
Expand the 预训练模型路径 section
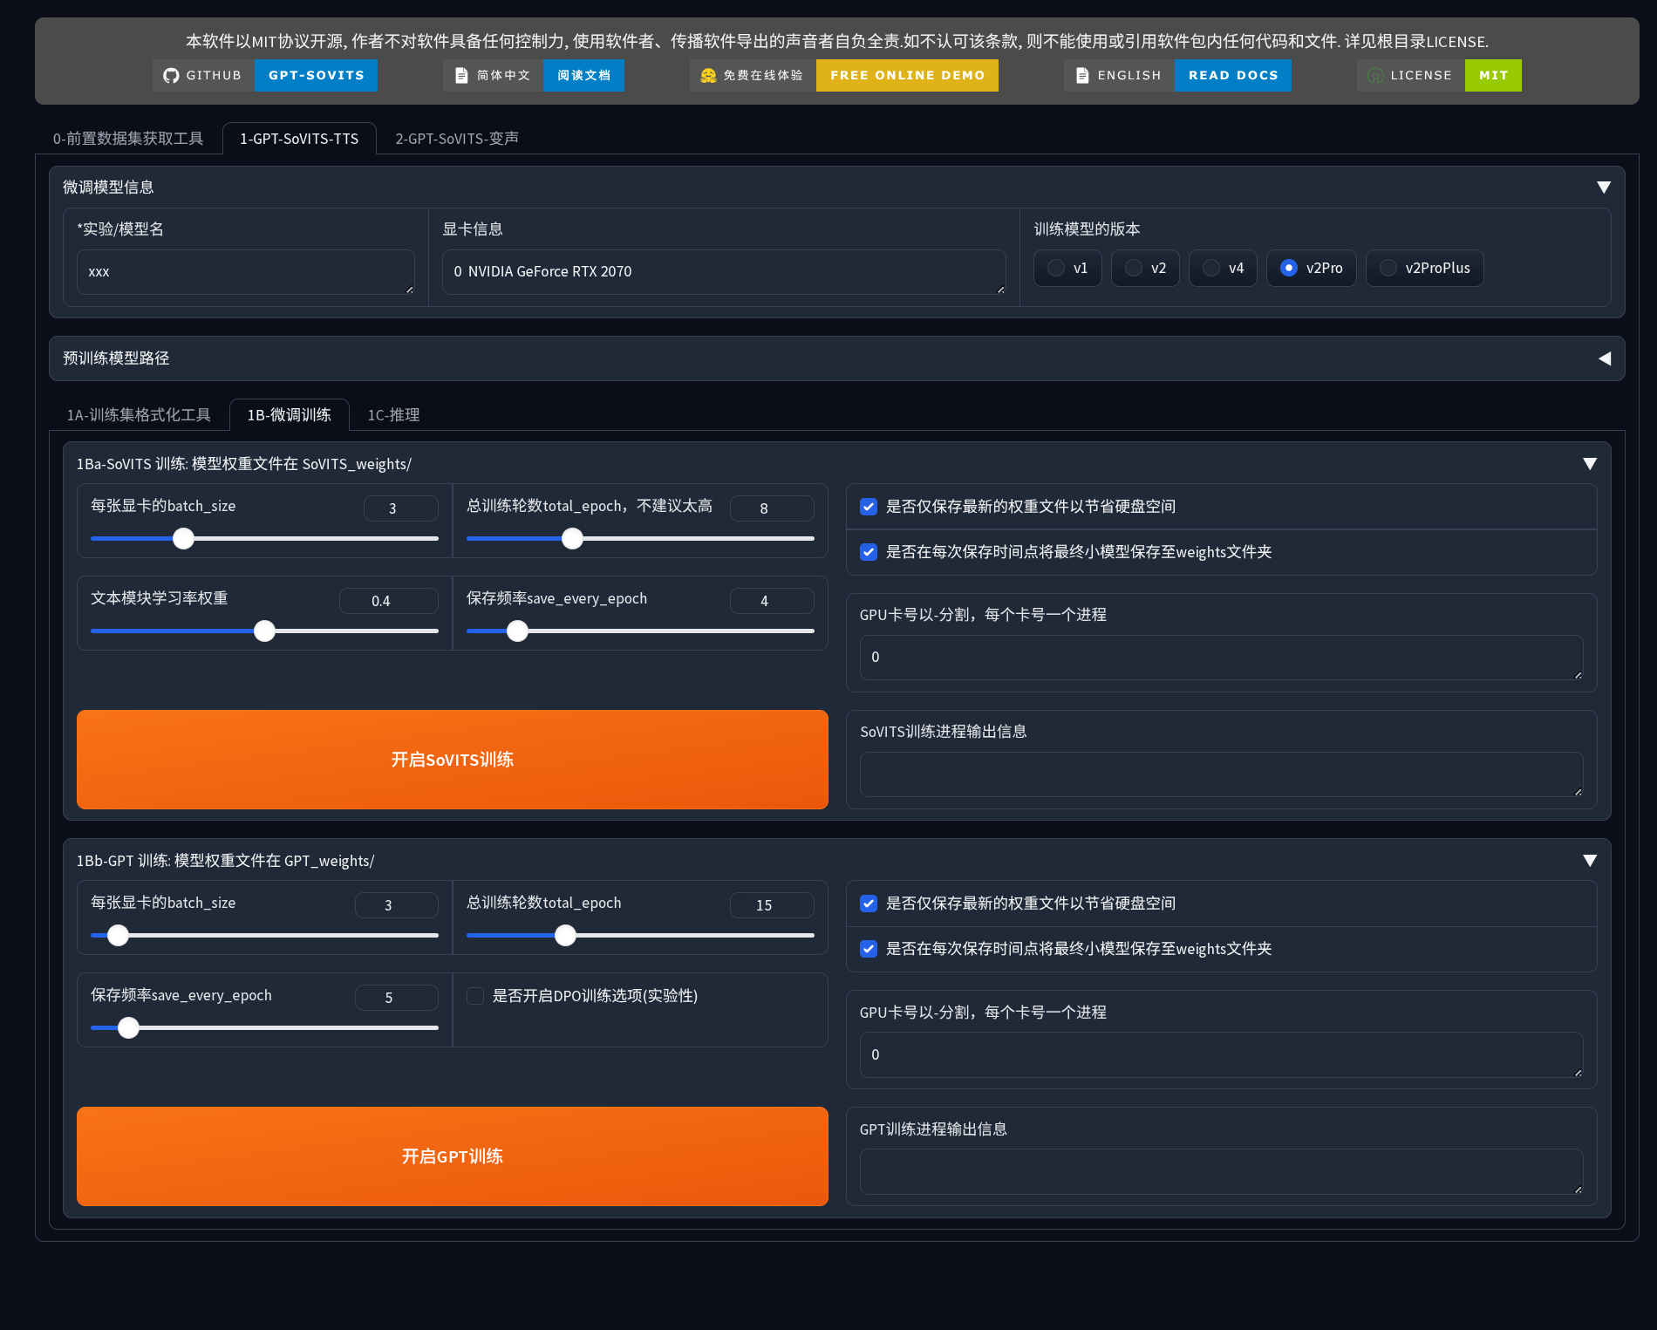tap(1603, 358)
